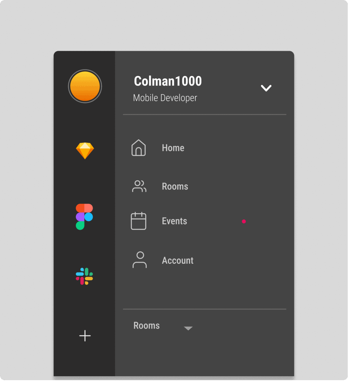Switch to the Figma workspace
The width and height of the screenshot is (348, 384).
coord(84,217)
